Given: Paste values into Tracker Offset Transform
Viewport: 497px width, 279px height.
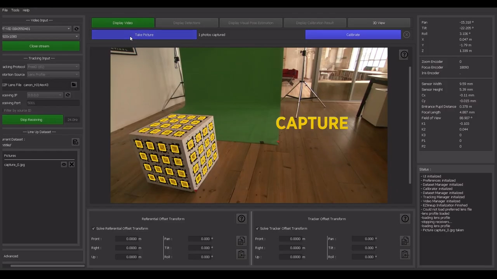Looking at the screenshot, I should coord(405,254).
